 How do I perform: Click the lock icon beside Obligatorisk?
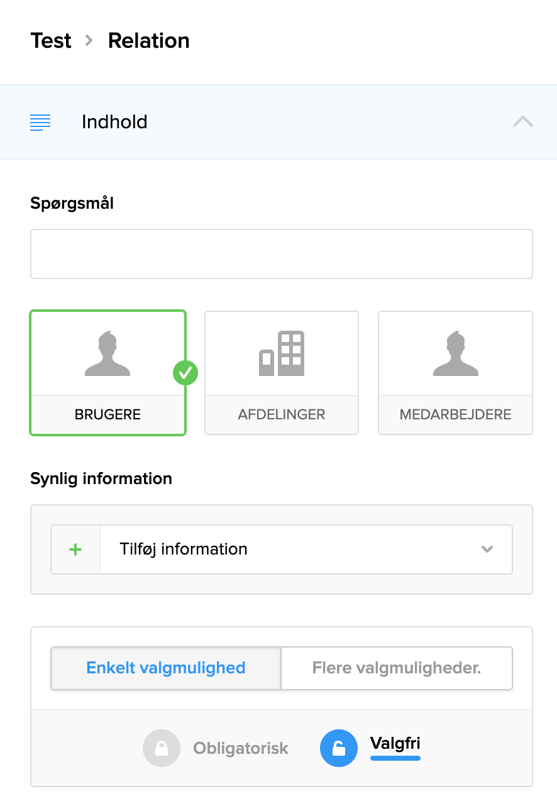[x=161, y=748]
